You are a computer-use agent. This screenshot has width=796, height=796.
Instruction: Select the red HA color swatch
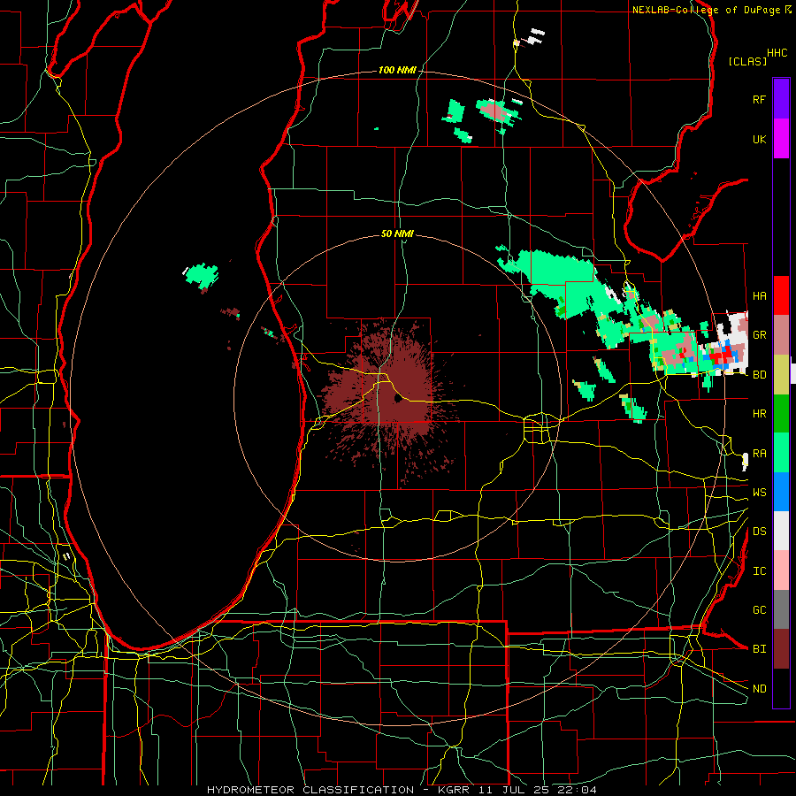(781, 295)
